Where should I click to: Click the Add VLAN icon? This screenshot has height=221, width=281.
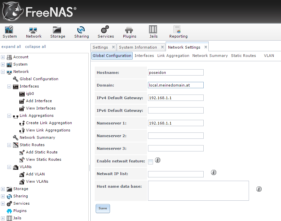(x=22, y=174)
